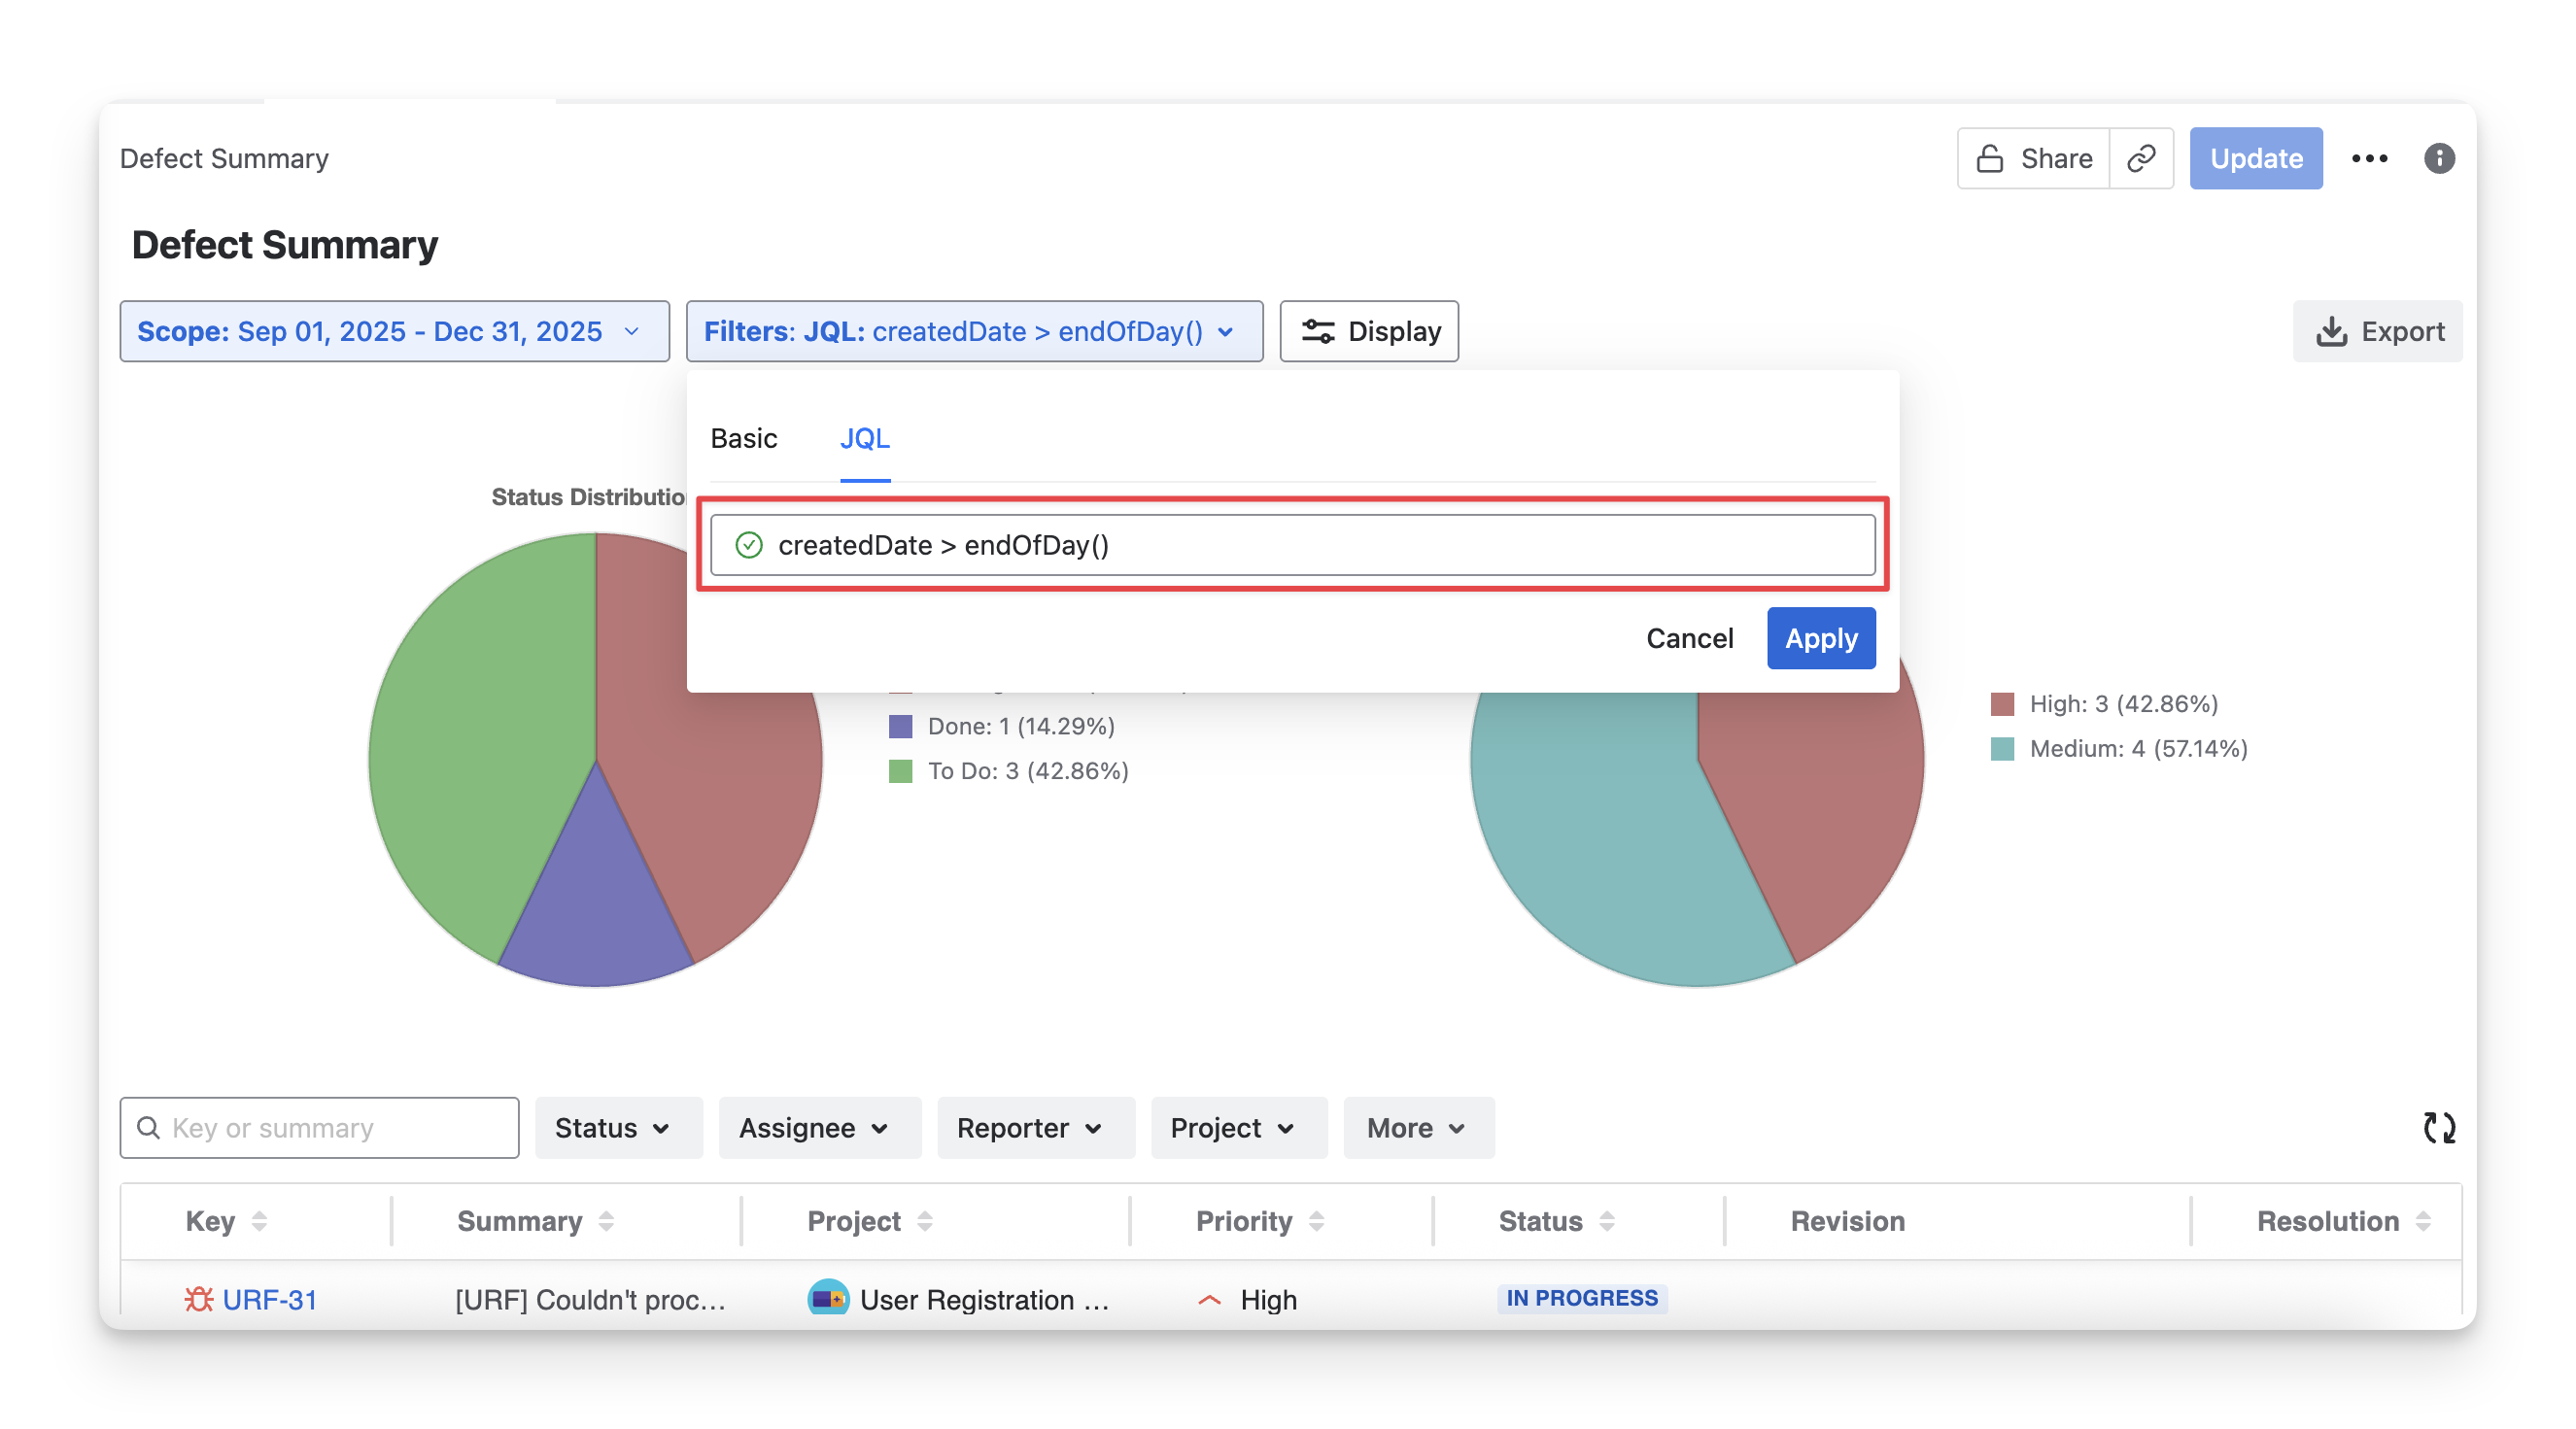The width and height of the screenshot is (2576, 1429).
Task: Expand the Scope date range dropdown
Action: tap(394, 331)
